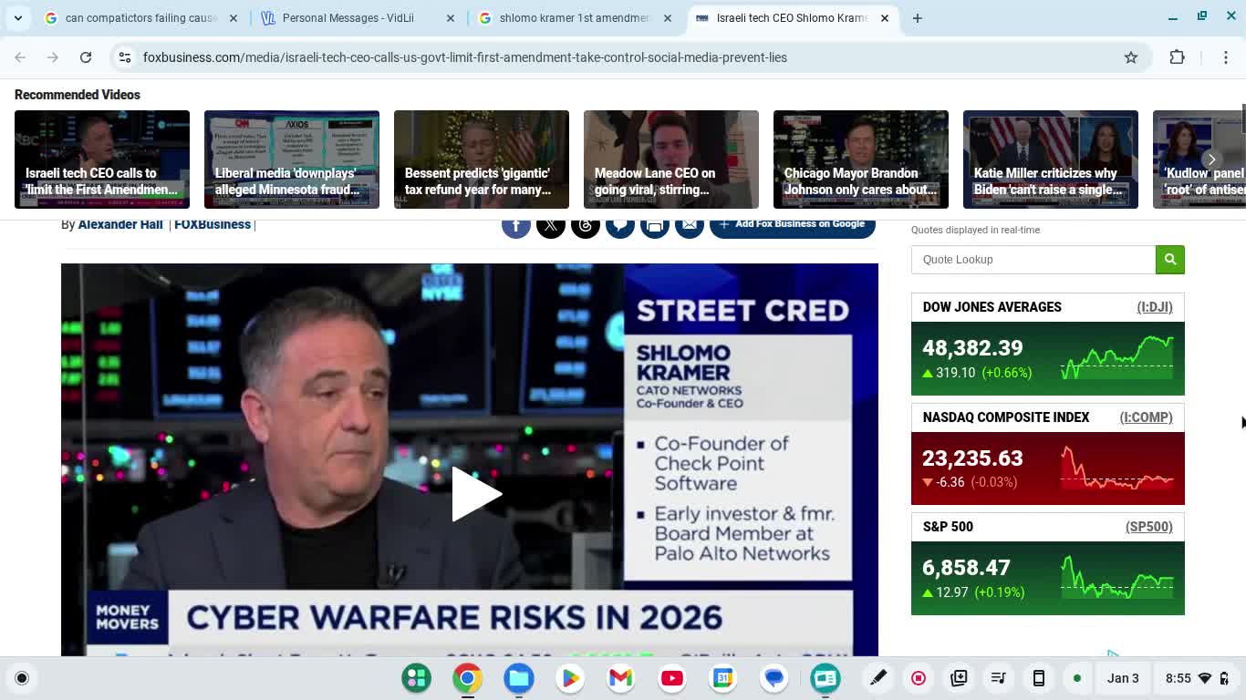
Task: Open author Alexander Hall's page
Action: pyautogui.click(x=120, y=224)
